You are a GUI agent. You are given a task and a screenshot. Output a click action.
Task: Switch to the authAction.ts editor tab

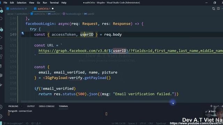17,9
